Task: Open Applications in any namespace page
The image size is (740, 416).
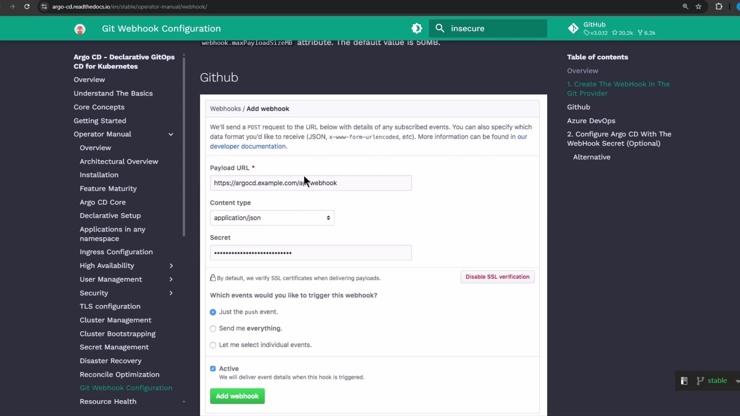Action: [113, 234]
